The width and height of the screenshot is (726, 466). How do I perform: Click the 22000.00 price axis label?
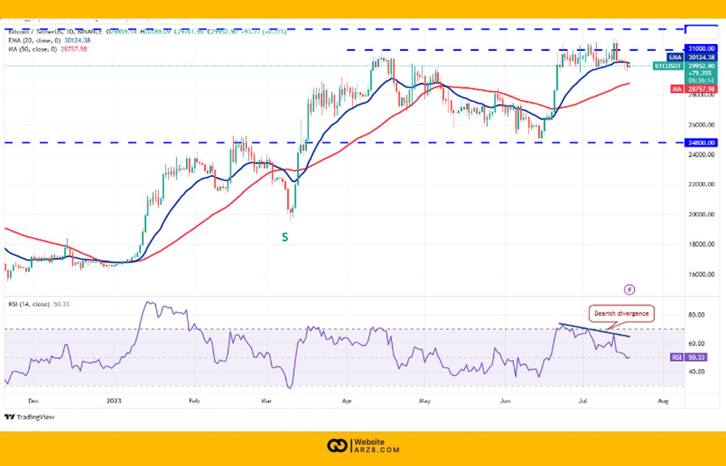tap(701, 184)
